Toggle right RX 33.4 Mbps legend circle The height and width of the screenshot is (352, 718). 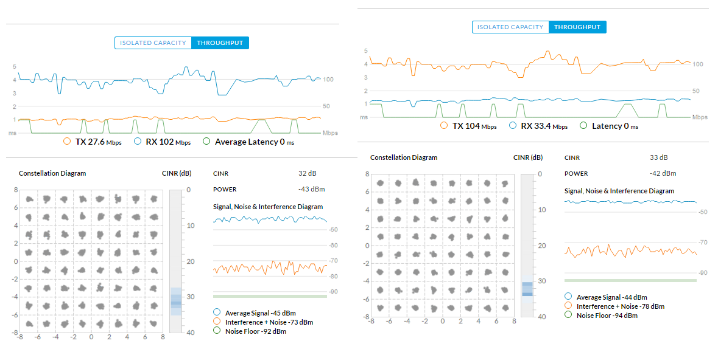(x=512, y=126)
